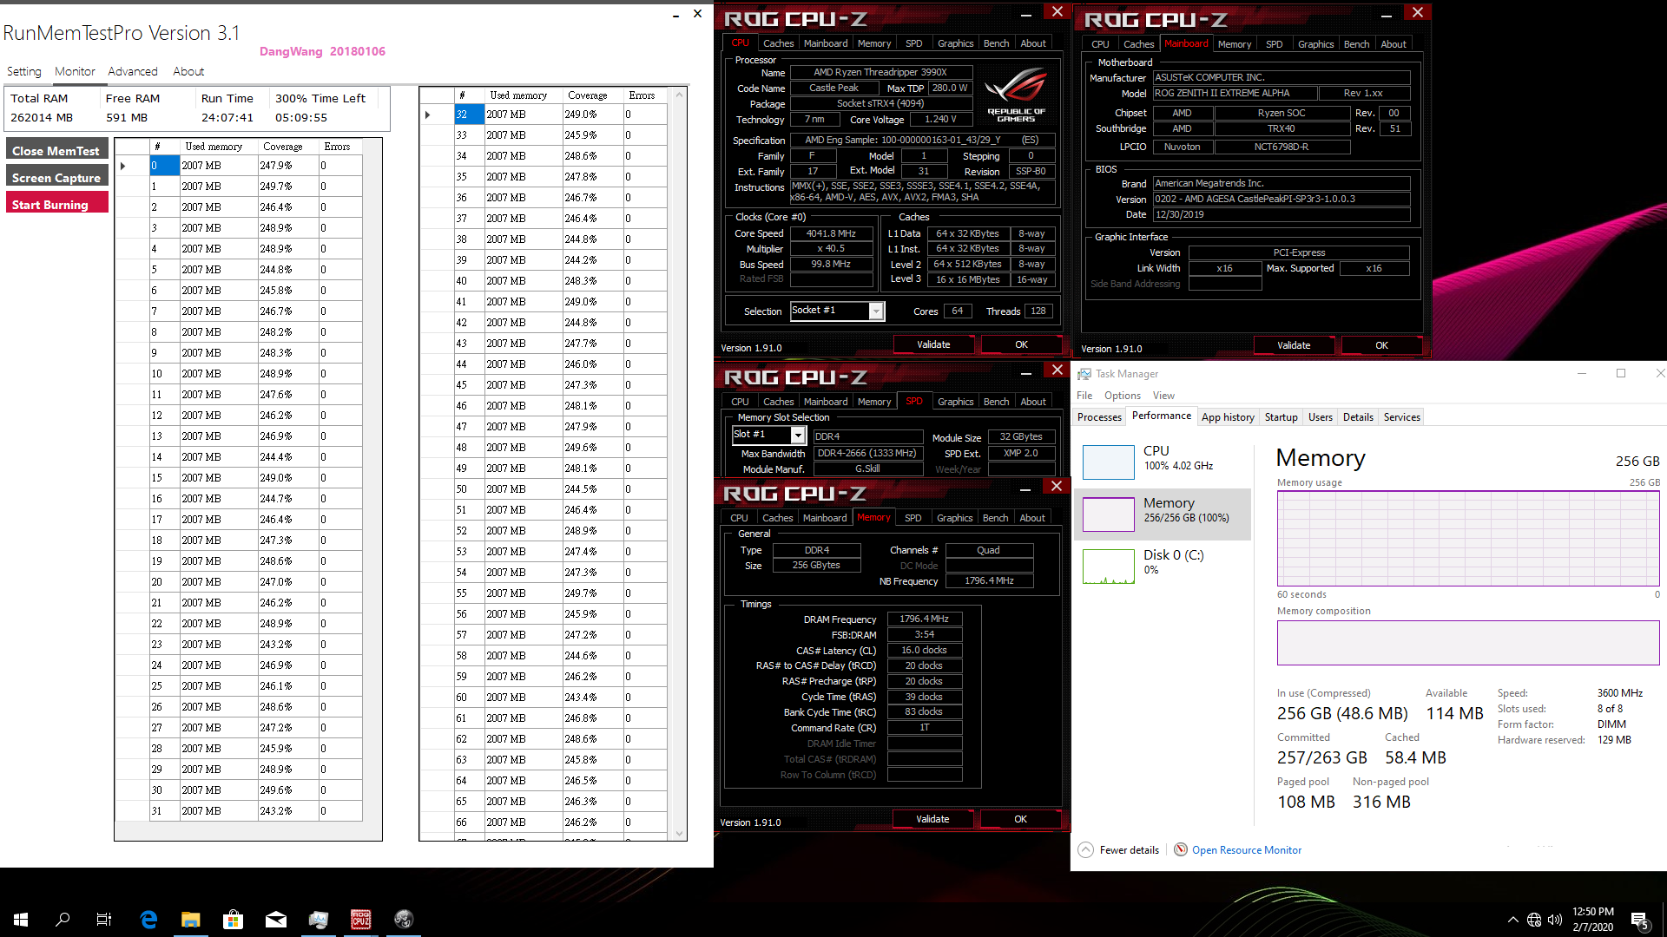Open Microsoft Store from the taskbar

233,919
